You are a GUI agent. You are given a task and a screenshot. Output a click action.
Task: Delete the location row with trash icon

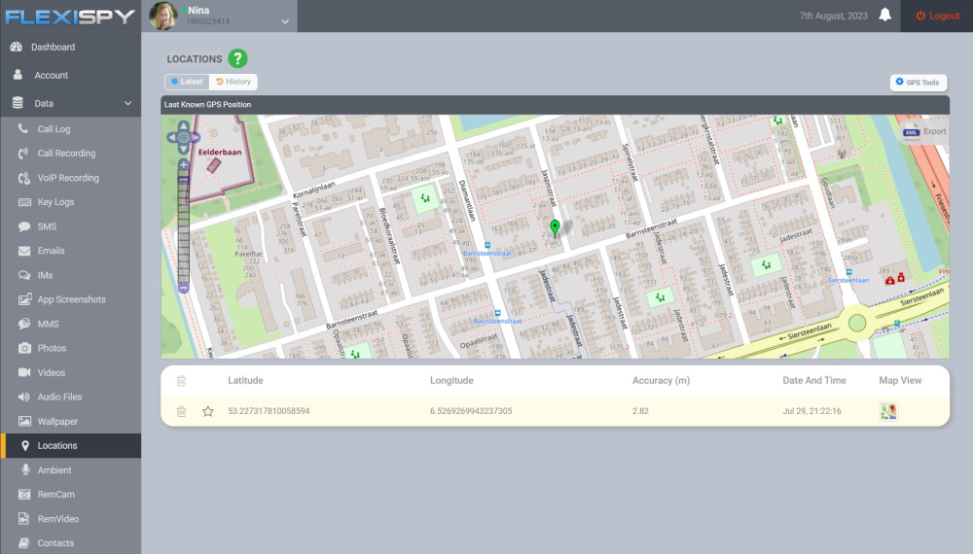(x=181, y=411)
